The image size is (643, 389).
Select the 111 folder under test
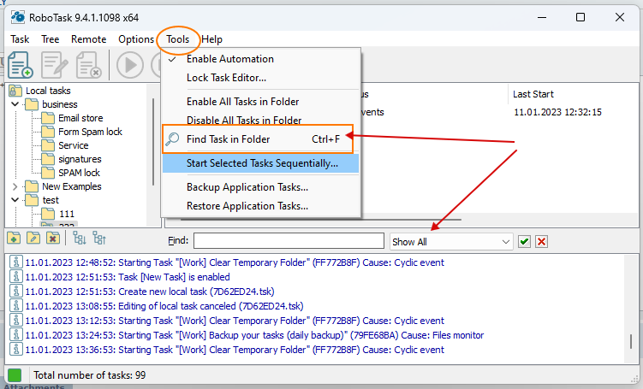[67, 214]
